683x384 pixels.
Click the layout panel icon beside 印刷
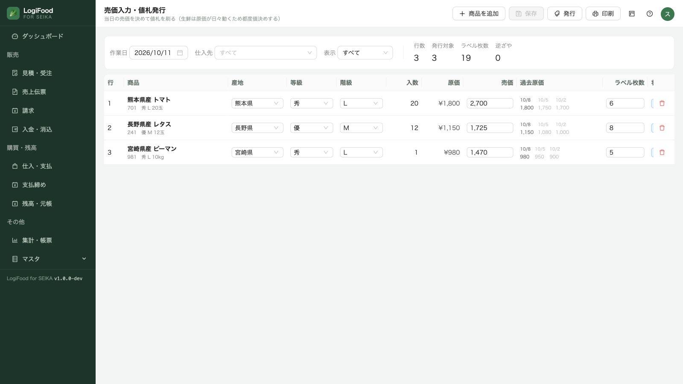[x=632, y=14]
